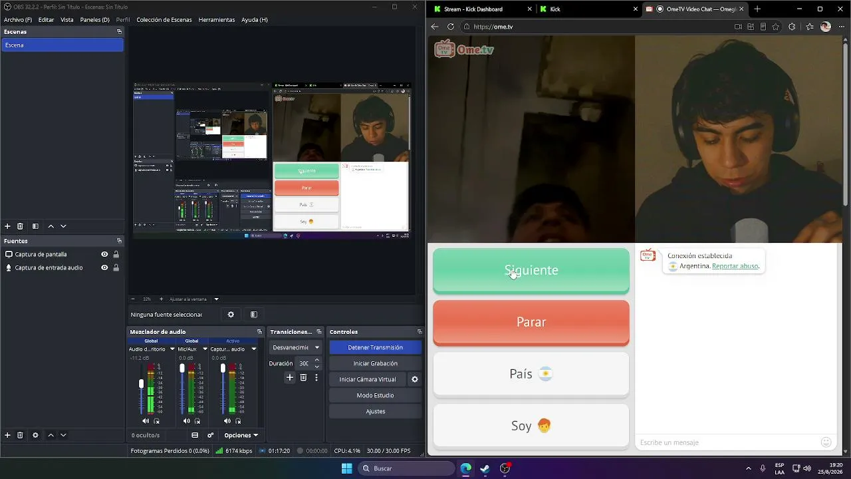Viewport: 851px width, 479px height.
Task: Click the Reportar abuso link
Action: [735, 266]
